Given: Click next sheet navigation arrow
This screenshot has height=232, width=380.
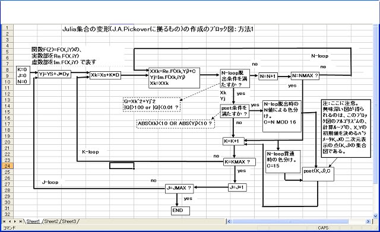Looking at the screenshot, I should coord(15,221).
